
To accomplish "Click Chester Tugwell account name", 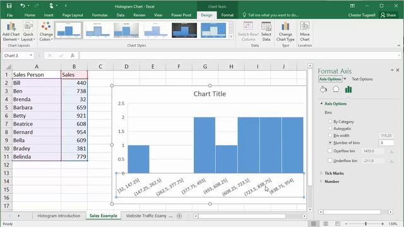I will (362, 15).
